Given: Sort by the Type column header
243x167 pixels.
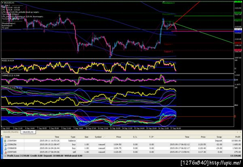Looking at the screenshot, I should coord(73,137).
